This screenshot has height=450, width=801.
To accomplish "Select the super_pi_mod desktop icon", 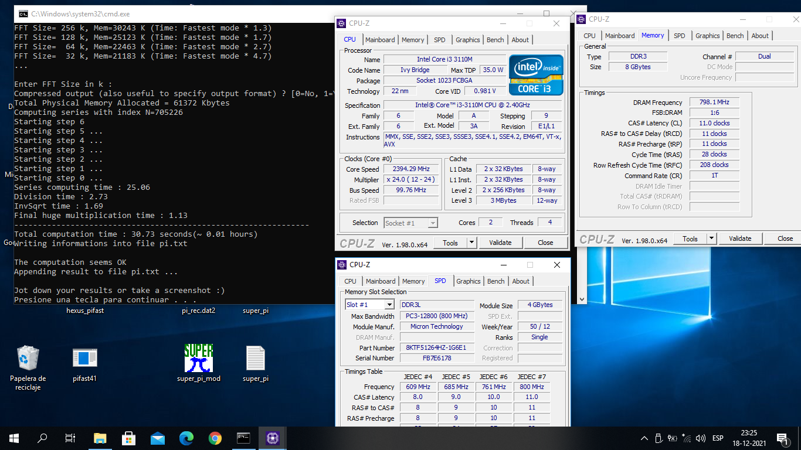I will 199,363.
